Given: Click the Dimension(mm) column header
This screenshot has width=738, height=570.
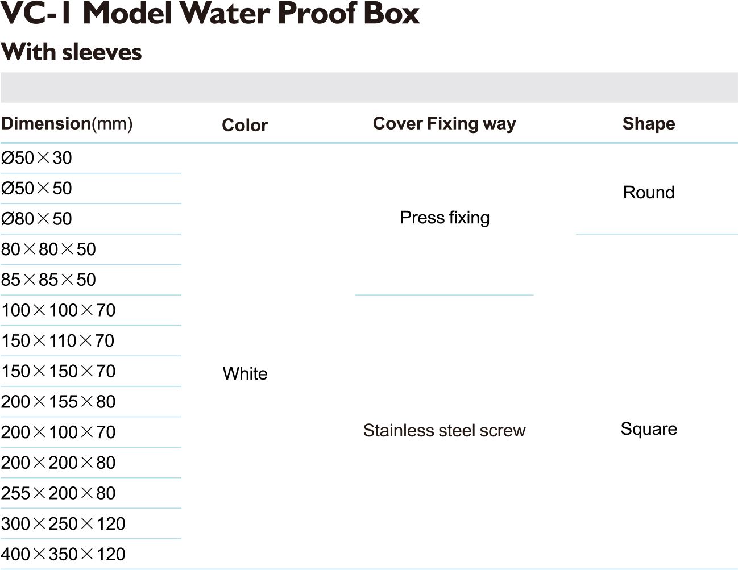Looking at the screenshot, I should coord(67,123).
